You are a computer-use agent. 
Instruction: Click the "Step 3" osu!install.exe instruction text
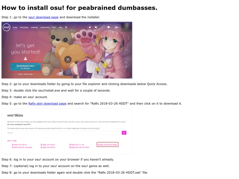point(56,91)
